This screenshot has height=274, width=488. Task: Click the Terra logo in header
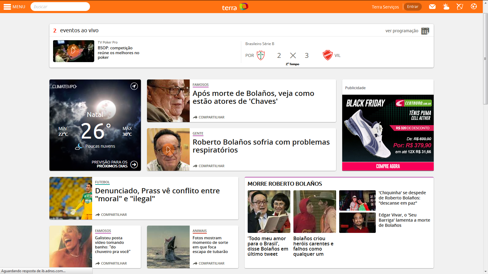[x=235, y=7]
